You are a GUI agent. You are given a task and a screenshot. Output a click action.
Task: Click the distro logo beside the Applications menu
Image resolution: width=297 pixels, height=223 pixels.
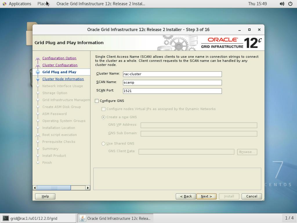click(x=4, y=4)
